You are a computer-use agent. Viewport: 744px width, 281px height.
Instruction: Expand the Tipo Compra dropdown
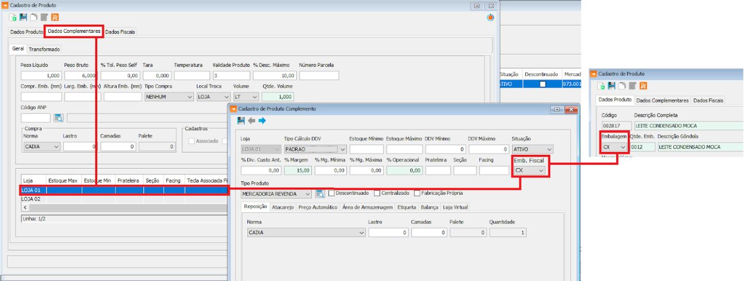click(x=190, y=97)
